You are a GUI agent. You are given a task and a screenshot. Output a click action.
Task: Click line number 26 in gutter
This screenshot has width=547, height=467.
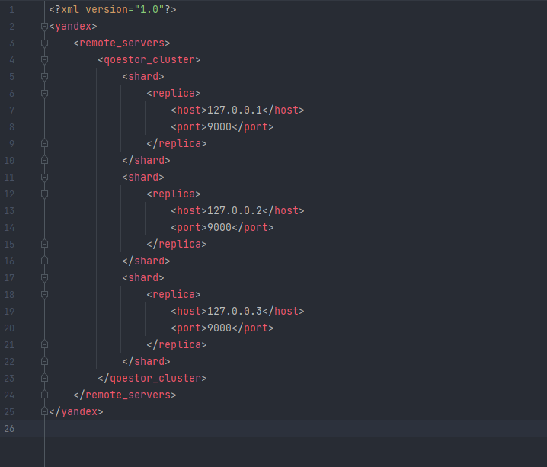[9, 429]
